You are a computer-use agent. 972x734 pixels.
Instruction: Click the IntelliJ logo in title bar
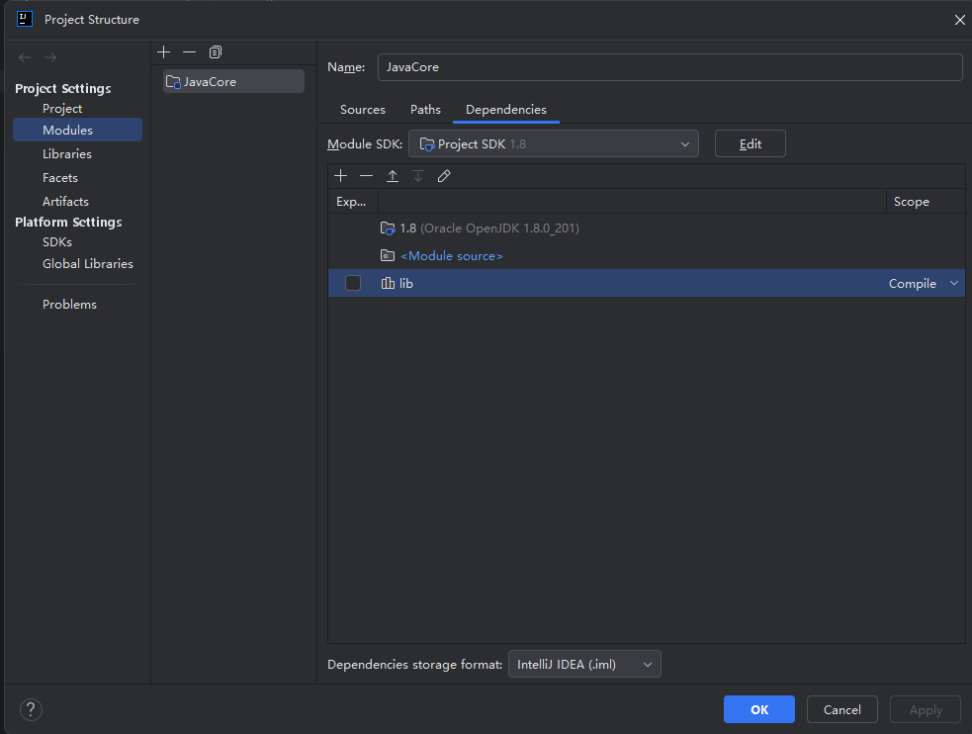(25, 19)
